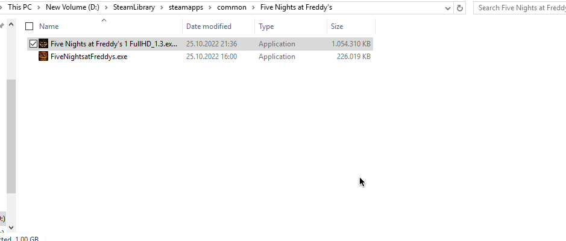Go to common folder in breadcrumb
Image resolution: width=566 pixels, height=241 pixels.
pyautogui.click(x=231, y=7)
